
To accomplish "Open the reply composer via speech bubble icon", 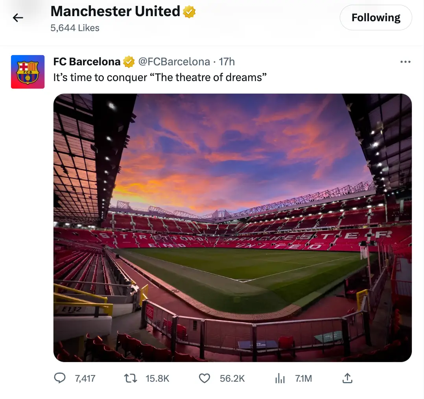I will coord(60,378).
